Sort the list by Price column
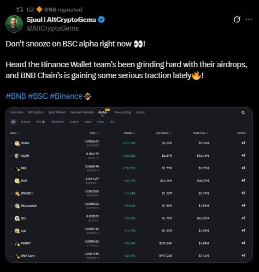This screenshot has height=272, width=259. pos(94,133)
